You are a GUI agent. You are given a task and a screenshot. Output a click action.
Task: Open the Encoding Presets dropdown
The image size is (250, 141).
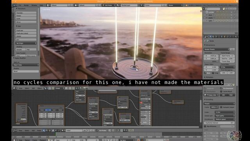pos(220,103)
